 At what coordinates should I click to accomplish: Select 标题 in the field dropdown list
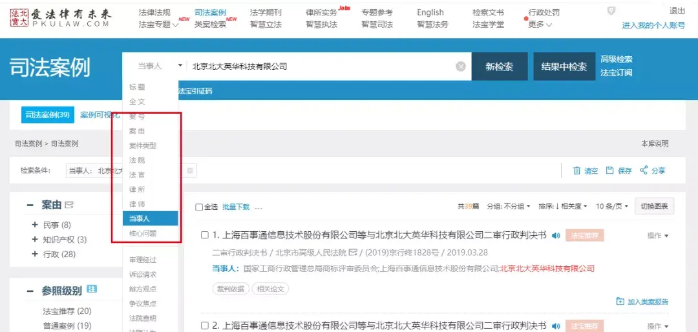pos(137,87)
